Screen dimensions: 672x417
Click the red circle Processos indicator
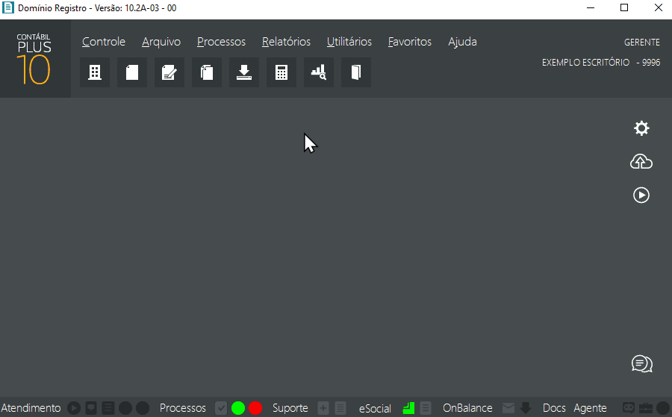[255, 408]
